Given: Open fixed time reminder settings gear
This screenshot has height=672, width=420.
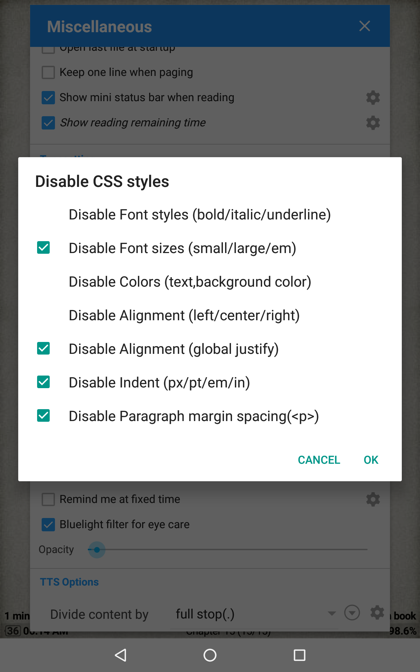Looking at the screenshot, I should (373, 499).
